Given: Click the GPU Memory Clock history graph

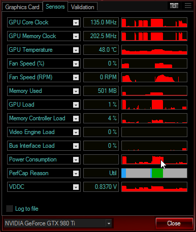Looking at the screenshot, I should (154, 36).
